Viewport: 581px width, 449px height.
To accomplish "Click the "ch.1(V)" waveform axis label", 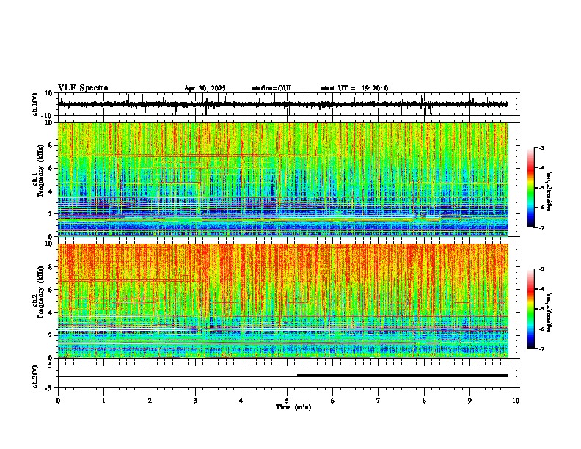I will pyautogui.click(x=35, y=104).
